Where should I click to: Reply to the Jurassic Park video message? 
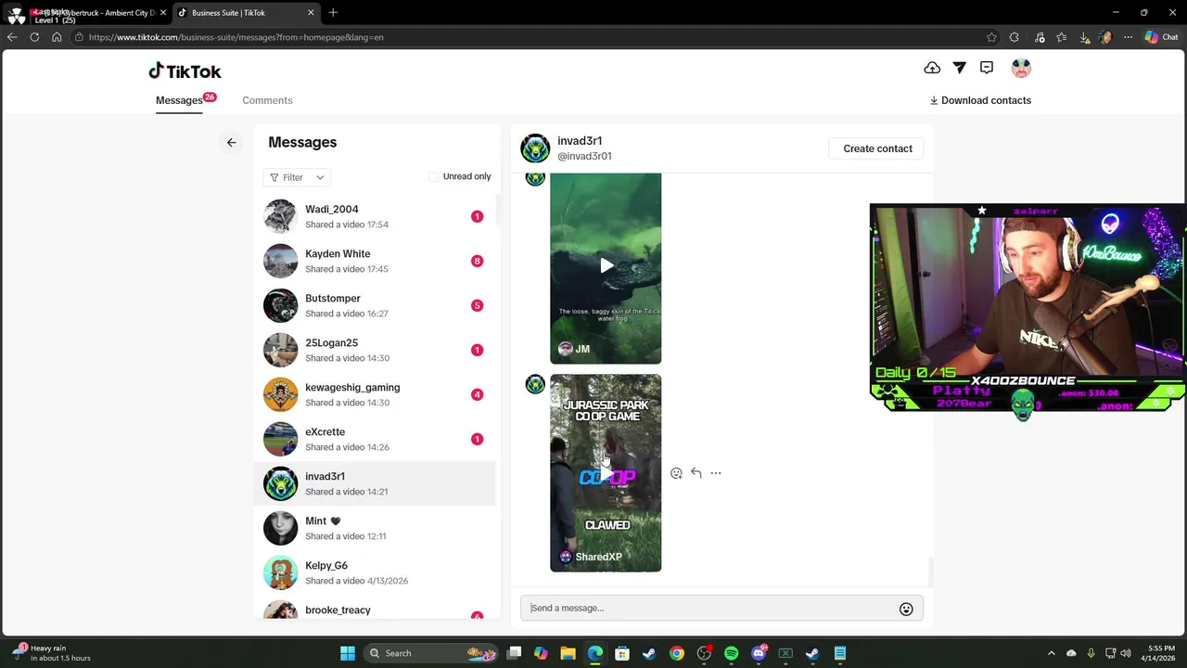click(696, 473)
